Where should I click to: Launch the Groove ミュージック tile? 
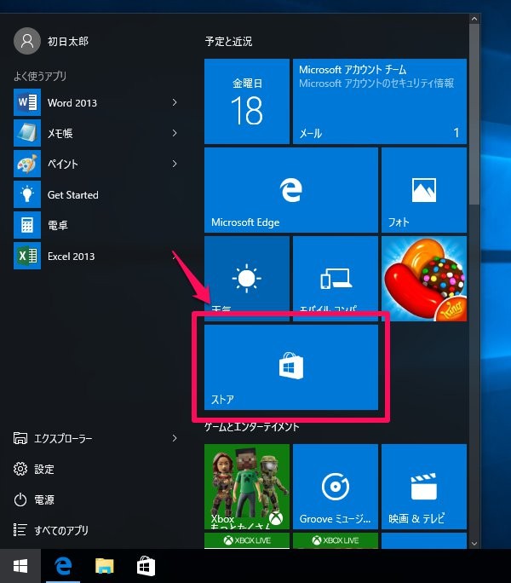coord(336,487)
